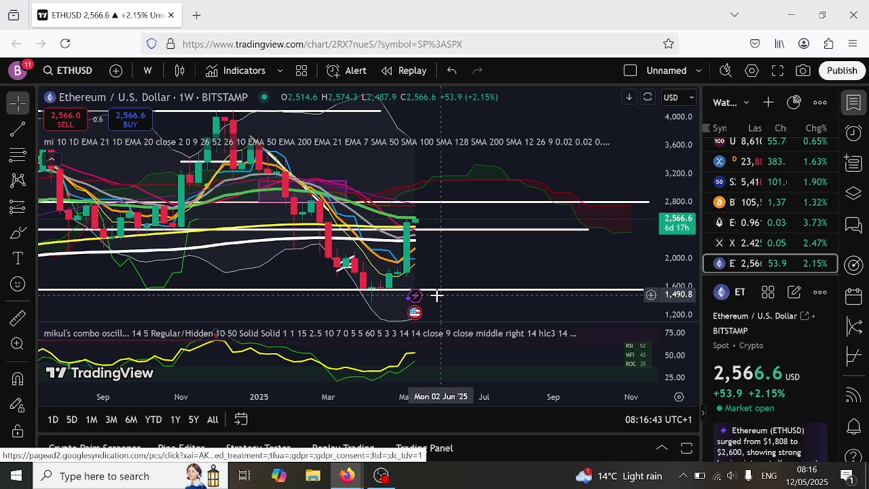Toggle stay in drawing mode
The image size is (869, 489).
[x=18, y=405]
